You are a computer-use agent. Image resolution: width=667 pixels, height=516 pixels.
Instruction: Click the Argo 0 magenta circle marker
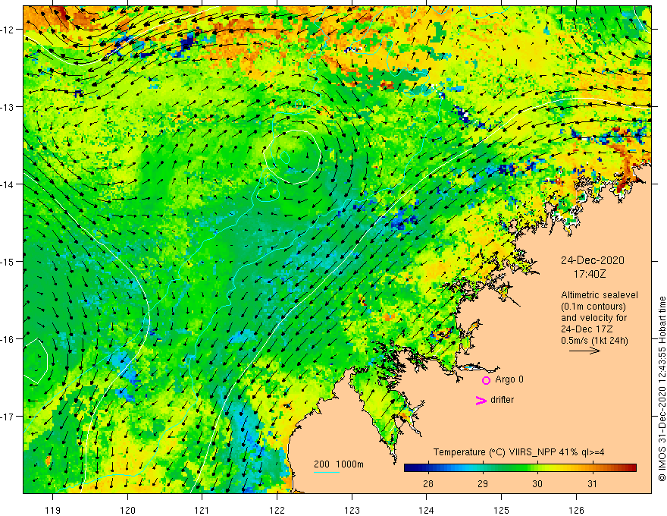486,380
